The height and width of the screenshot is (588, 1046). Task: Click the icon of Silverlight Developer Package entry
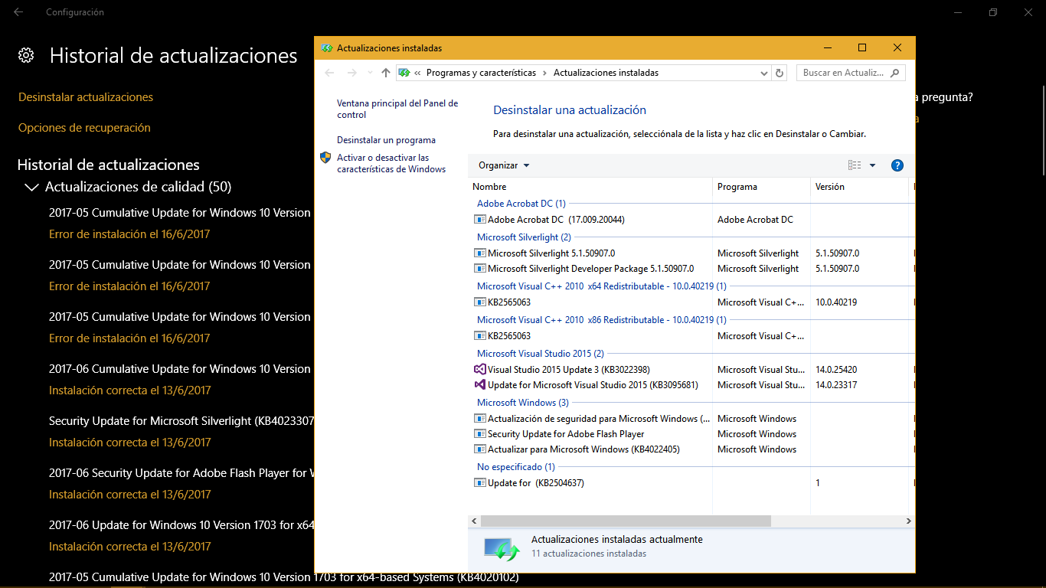tap(480, 269)
